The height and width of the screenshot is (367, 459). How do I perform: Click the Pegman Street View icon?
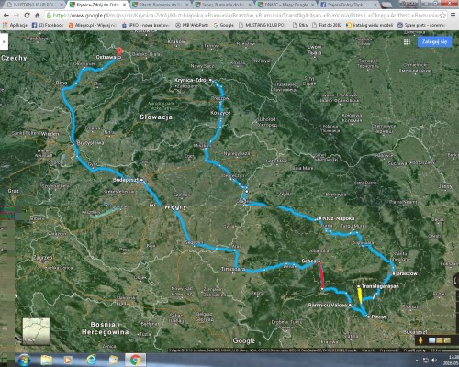coord(420,340)
